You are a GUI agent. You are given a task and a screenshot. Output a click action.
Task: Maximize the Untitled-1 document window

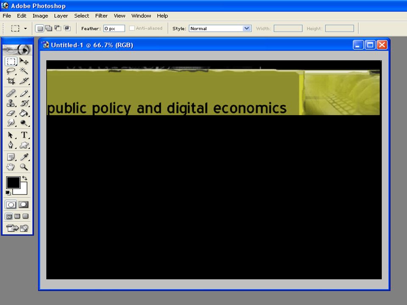(370, 45)
